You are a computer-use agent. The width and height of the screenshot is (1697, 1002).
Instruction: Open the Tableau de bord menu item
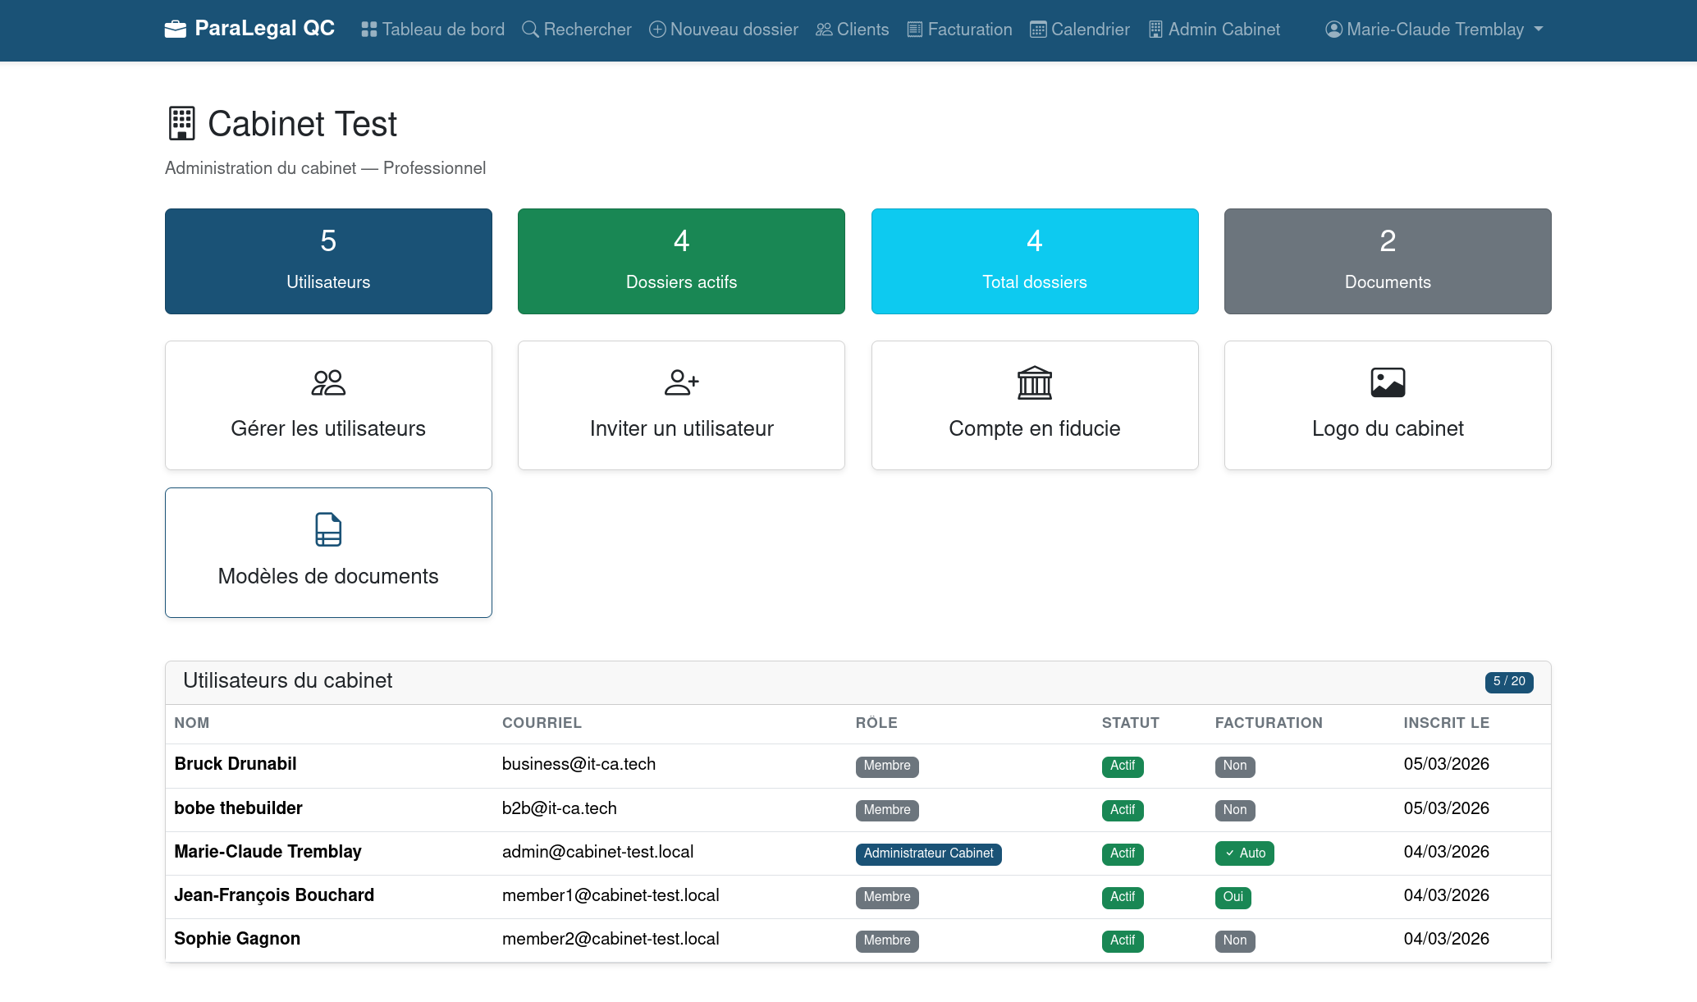pyautogui.click(x=433, y=30)
